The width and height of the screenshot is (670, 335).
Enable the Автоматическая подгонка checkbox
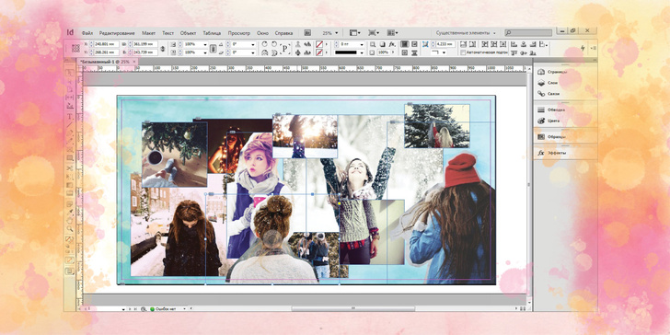(463, 52)
